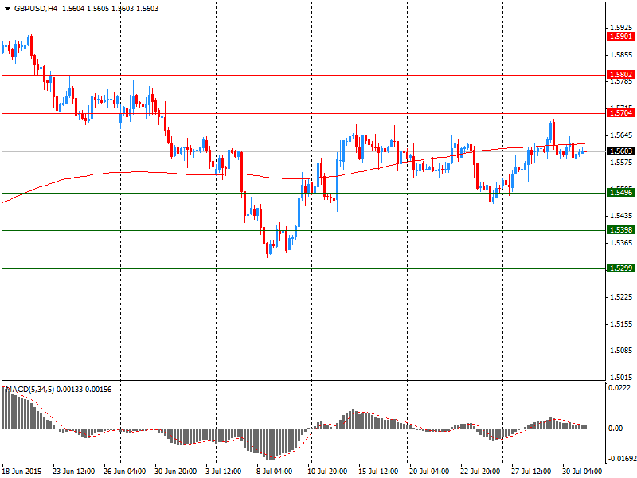The height and width of the screenshot is (478, 637).
Task: Select the 1.5299 support price label
Action: tap(620, 268)
